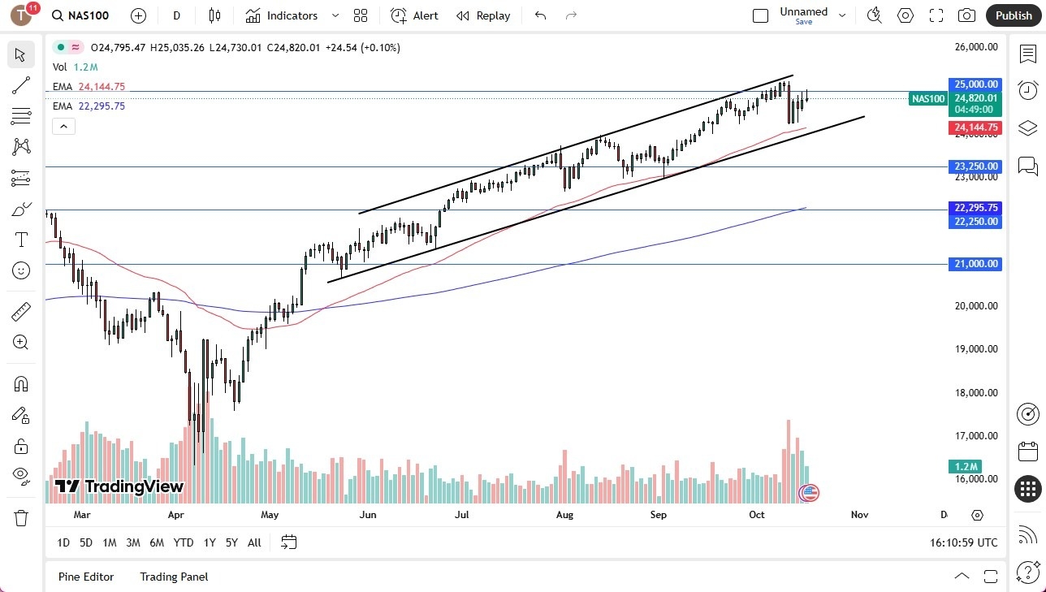Open the Unnamed layout dropdown
The width and height of the screenshot is (1046, 592).
(842, 15)
